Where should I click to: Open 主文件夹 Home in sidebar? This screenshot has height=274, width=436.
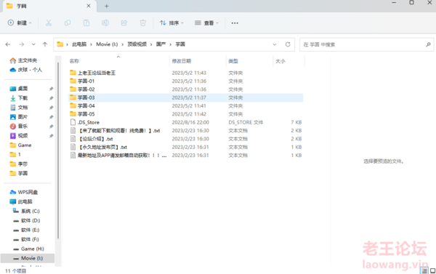pos(23,60)
